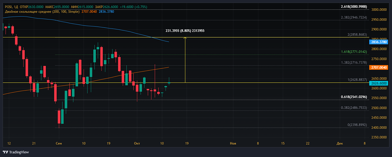The height and width of the screenshot is (157, 392).
Task: Click the 22 date label on time axis
Action: [307, 143]
